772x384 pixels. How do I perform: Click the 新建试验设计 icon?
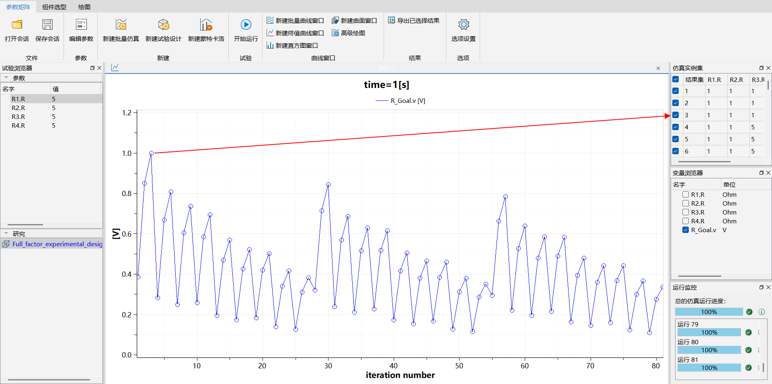tap(164, 25)
